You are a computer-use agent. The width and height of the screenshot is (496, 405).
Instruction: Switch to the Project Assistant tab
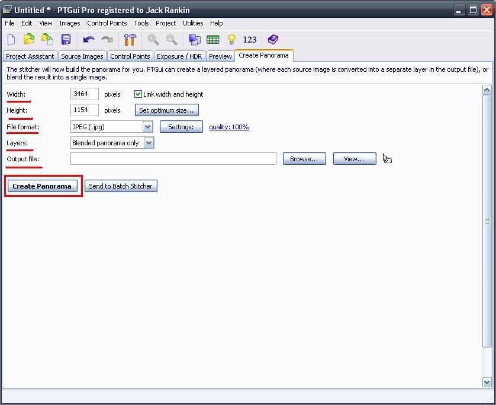point(30,56)
